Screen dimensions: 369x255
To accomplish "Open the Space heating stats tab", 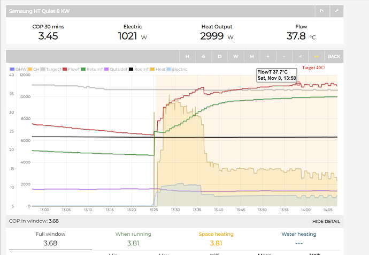I will (x=216, y=239).
